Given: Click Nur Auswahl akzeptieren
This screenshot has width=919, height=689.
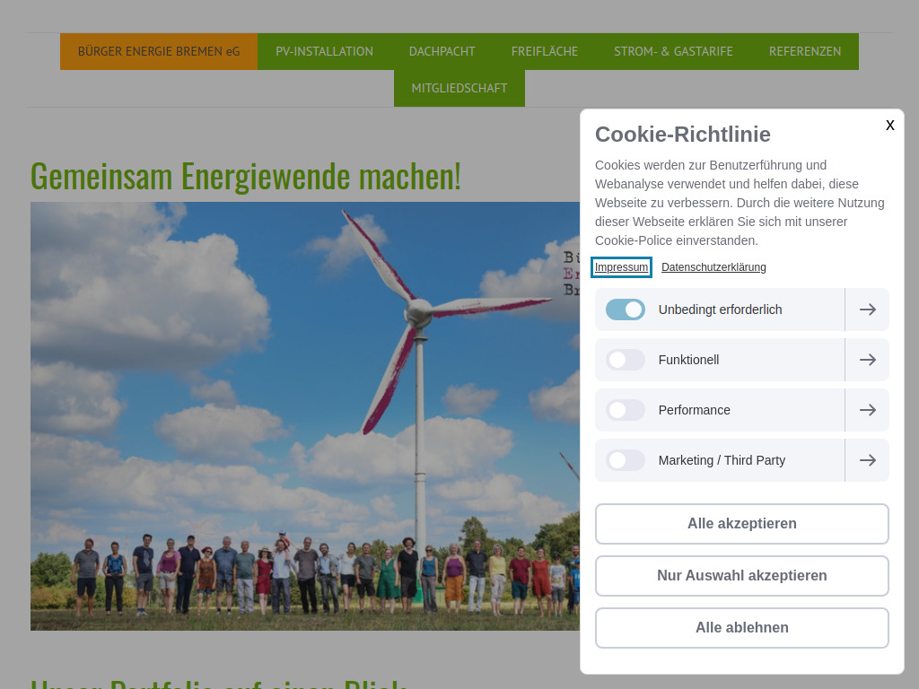Looking at the screenshot, I should [741, 575].
